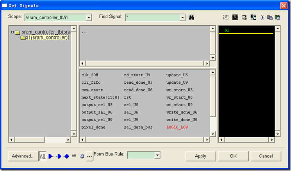Select the update_U9 signal
291x171 pixels.
pos(177,83)
